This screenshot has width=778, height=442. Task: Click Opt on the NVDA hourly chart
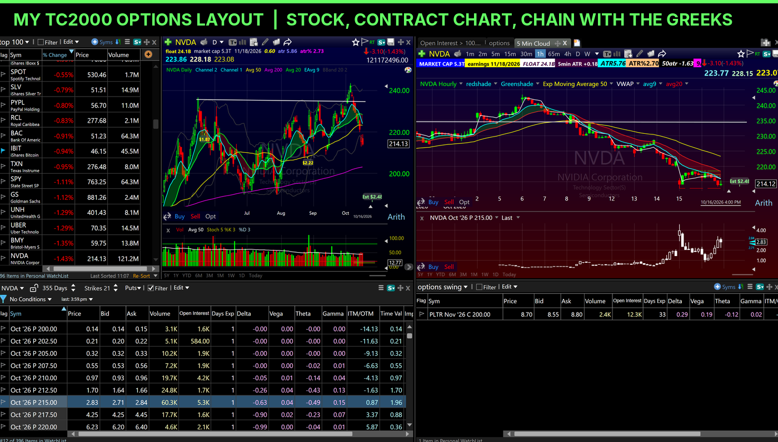coord(464,202)
